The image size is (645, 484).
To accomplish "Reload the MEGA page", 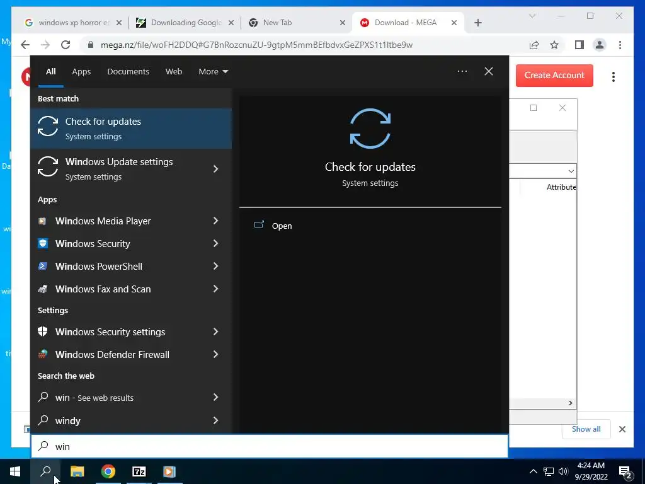I will 66,45.
